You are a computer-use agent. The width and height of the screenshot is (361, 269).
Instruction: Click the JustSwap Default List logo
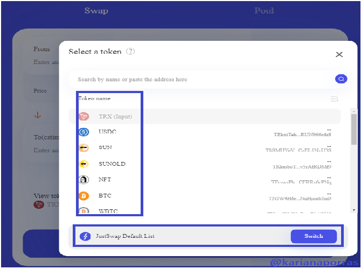85,236
